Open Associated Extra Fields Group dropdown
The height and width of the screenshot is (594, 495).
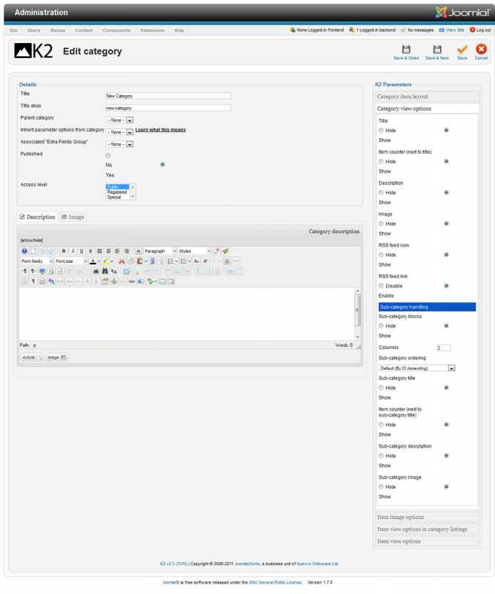(x=119, y=144)
